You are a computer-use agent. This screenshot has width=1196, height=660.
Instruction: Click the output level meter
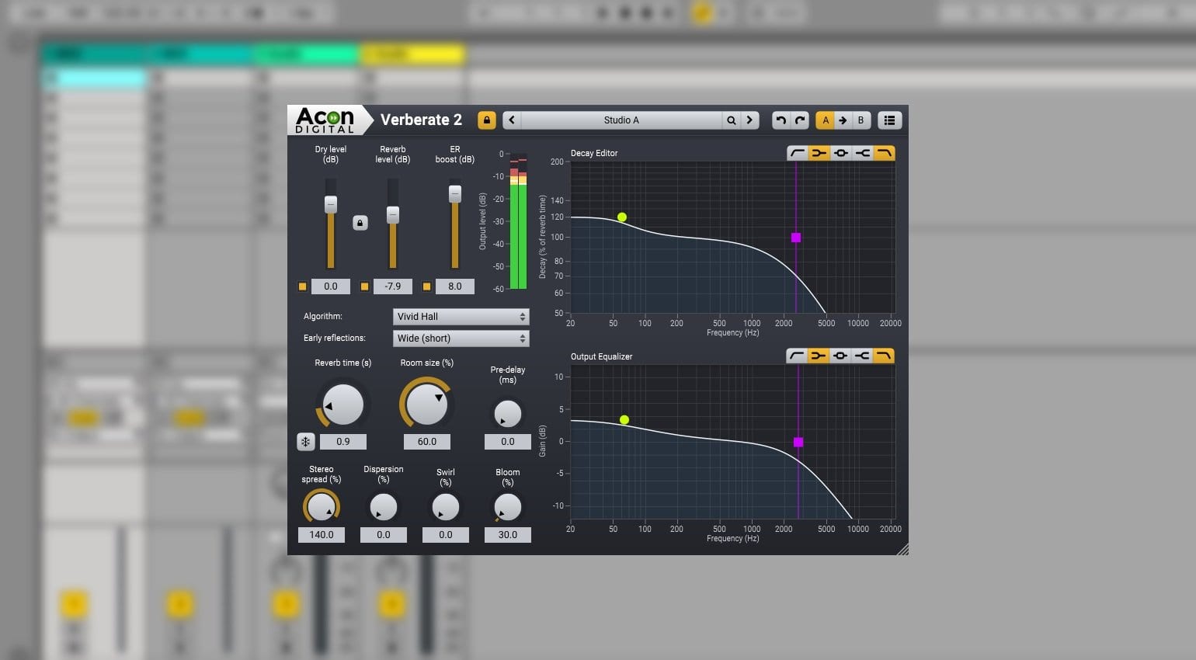click(518, 221)
